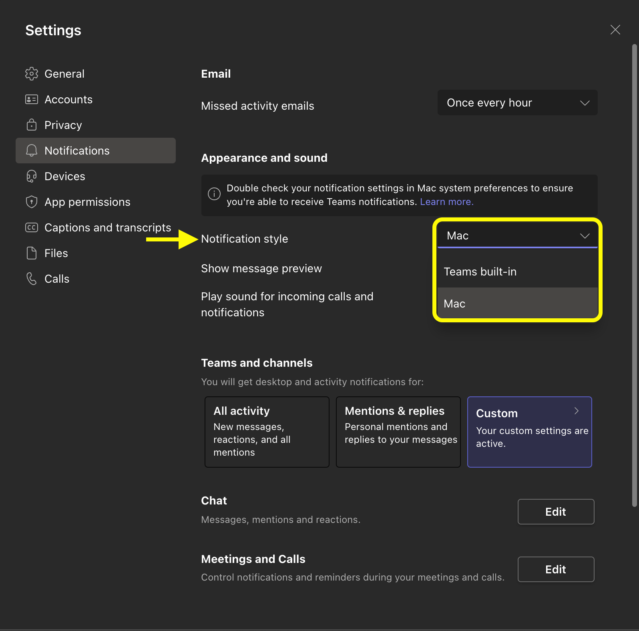Open App permissions section
This screenshot has height=631, width=639.
click(x=96, y=202)
